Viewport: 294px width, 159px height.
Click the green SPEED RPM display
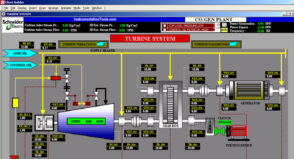pos(87,121)
